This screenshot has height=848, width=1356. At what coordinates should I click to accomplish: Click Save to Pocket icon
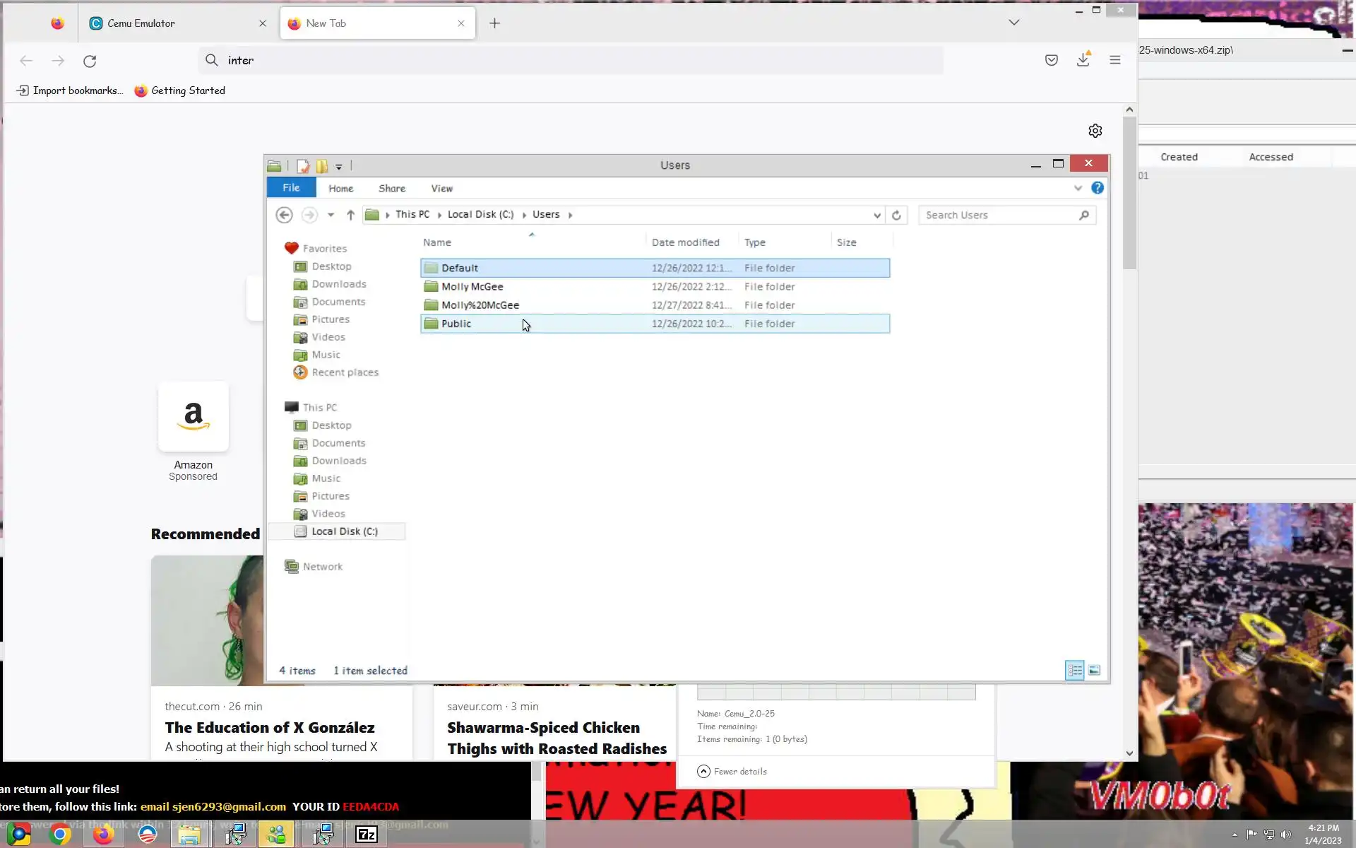click(1051, 60)
